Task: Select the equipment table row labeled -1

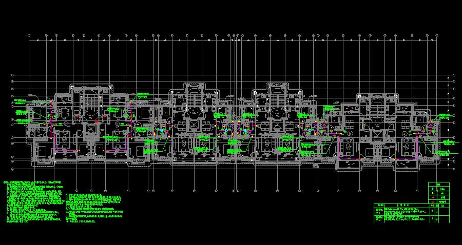Action: (x=412, y=212)
